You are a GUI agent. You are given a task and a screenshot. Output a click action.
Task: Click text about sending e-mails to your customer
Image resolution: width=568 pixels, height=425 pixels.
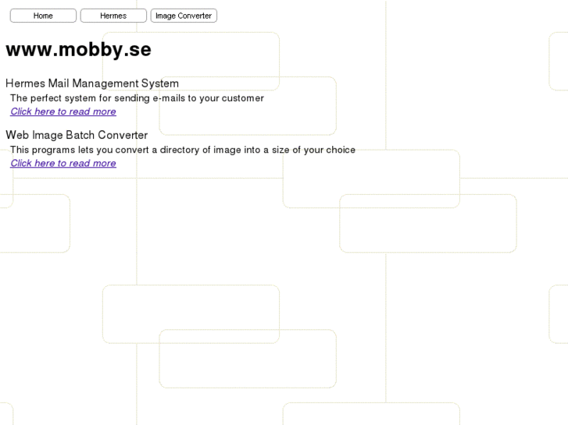(137, 98)
